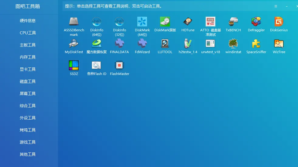Select the ASSSDBenchmark tool icon
This screenshot has width=298, height=167.
[x=74, y=22]
